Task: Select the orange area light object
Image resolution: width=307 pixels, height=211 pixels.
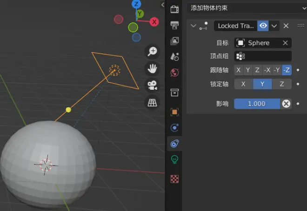Action: [115, 70]
